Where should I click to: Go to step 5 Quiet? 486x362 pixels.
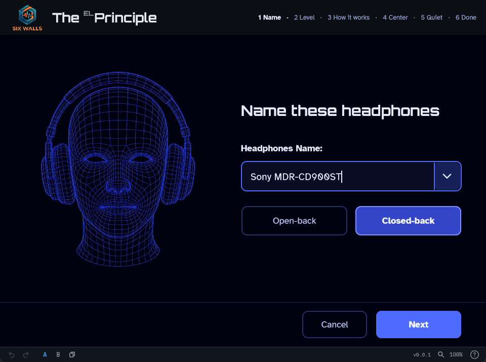(x=431, y=18)
